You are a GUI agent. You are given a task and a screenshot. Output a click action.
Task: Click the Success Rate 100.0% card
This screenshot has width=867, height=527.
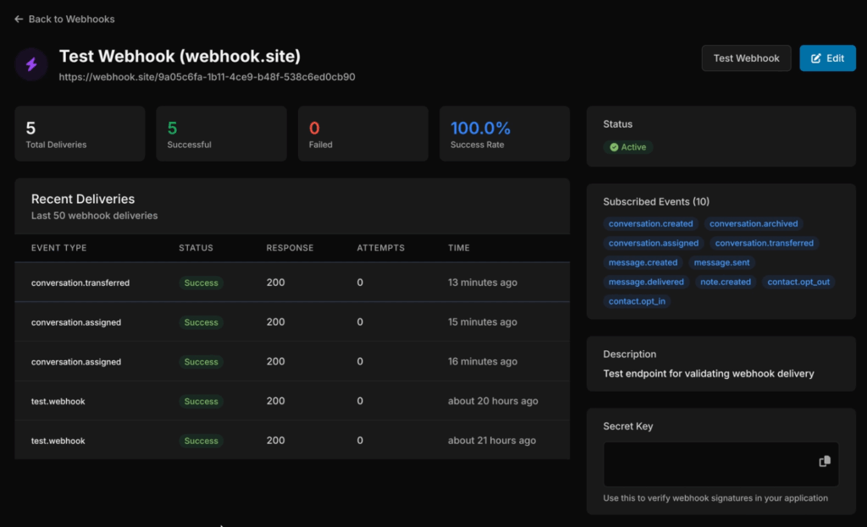[505, 134]
